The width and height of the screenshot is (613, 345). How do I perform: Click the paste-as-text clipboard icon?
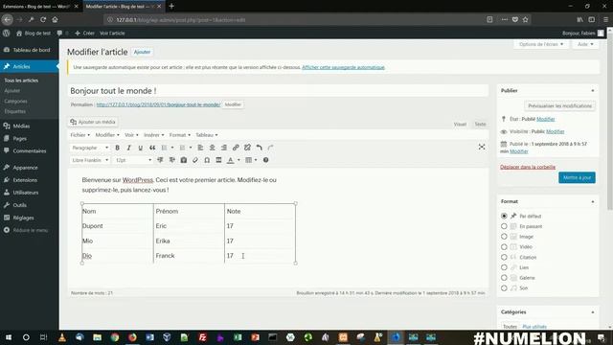click(183, 160)
